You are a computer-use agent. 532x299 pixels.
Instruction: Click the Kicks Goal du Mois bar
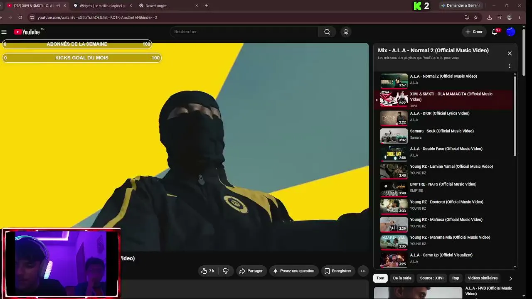(x=82, y=58)
